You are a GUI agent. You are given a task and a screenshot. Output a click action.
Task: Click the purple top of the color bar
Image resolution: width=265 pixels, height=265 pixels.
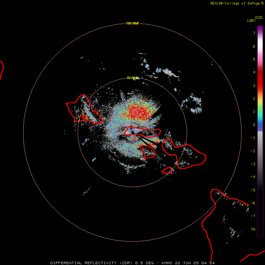tap(260, 29)
